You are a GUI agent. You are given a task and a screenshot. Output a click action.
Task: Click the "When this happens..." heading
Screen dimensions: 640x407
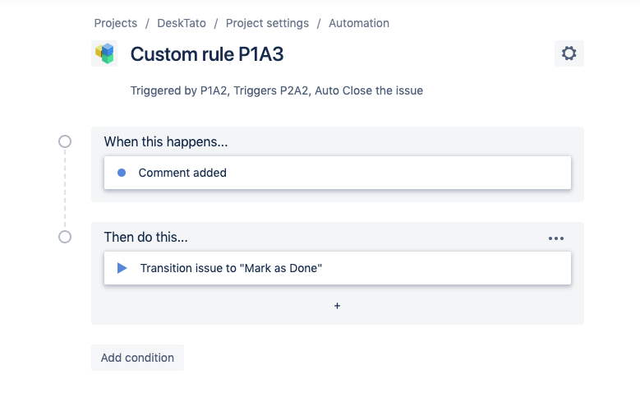166,142
